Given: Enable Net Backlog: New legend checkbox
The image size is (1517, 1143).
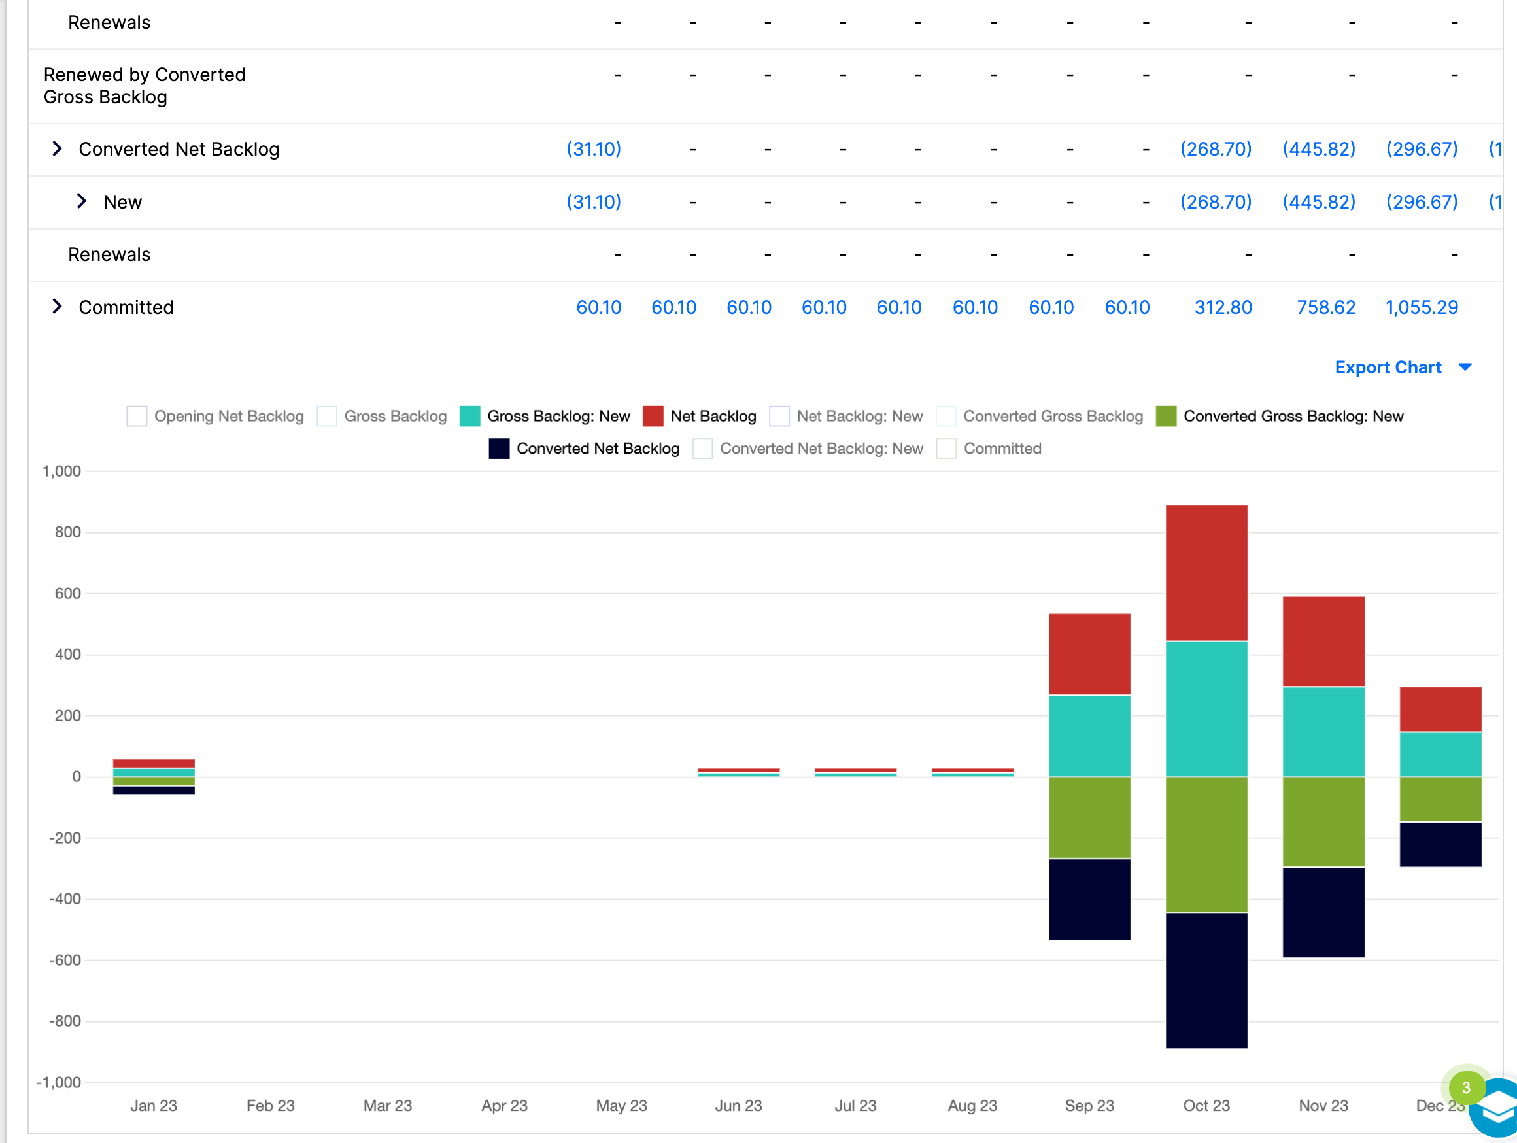Looking at the screenshot, I should pos(779,416).
